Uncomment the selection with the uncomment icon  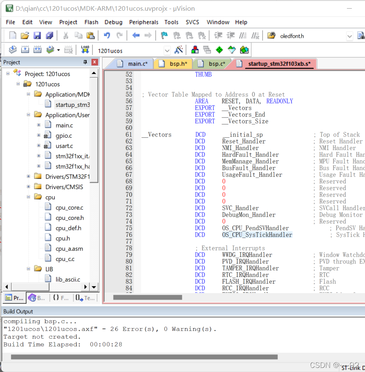pos(255,36)
